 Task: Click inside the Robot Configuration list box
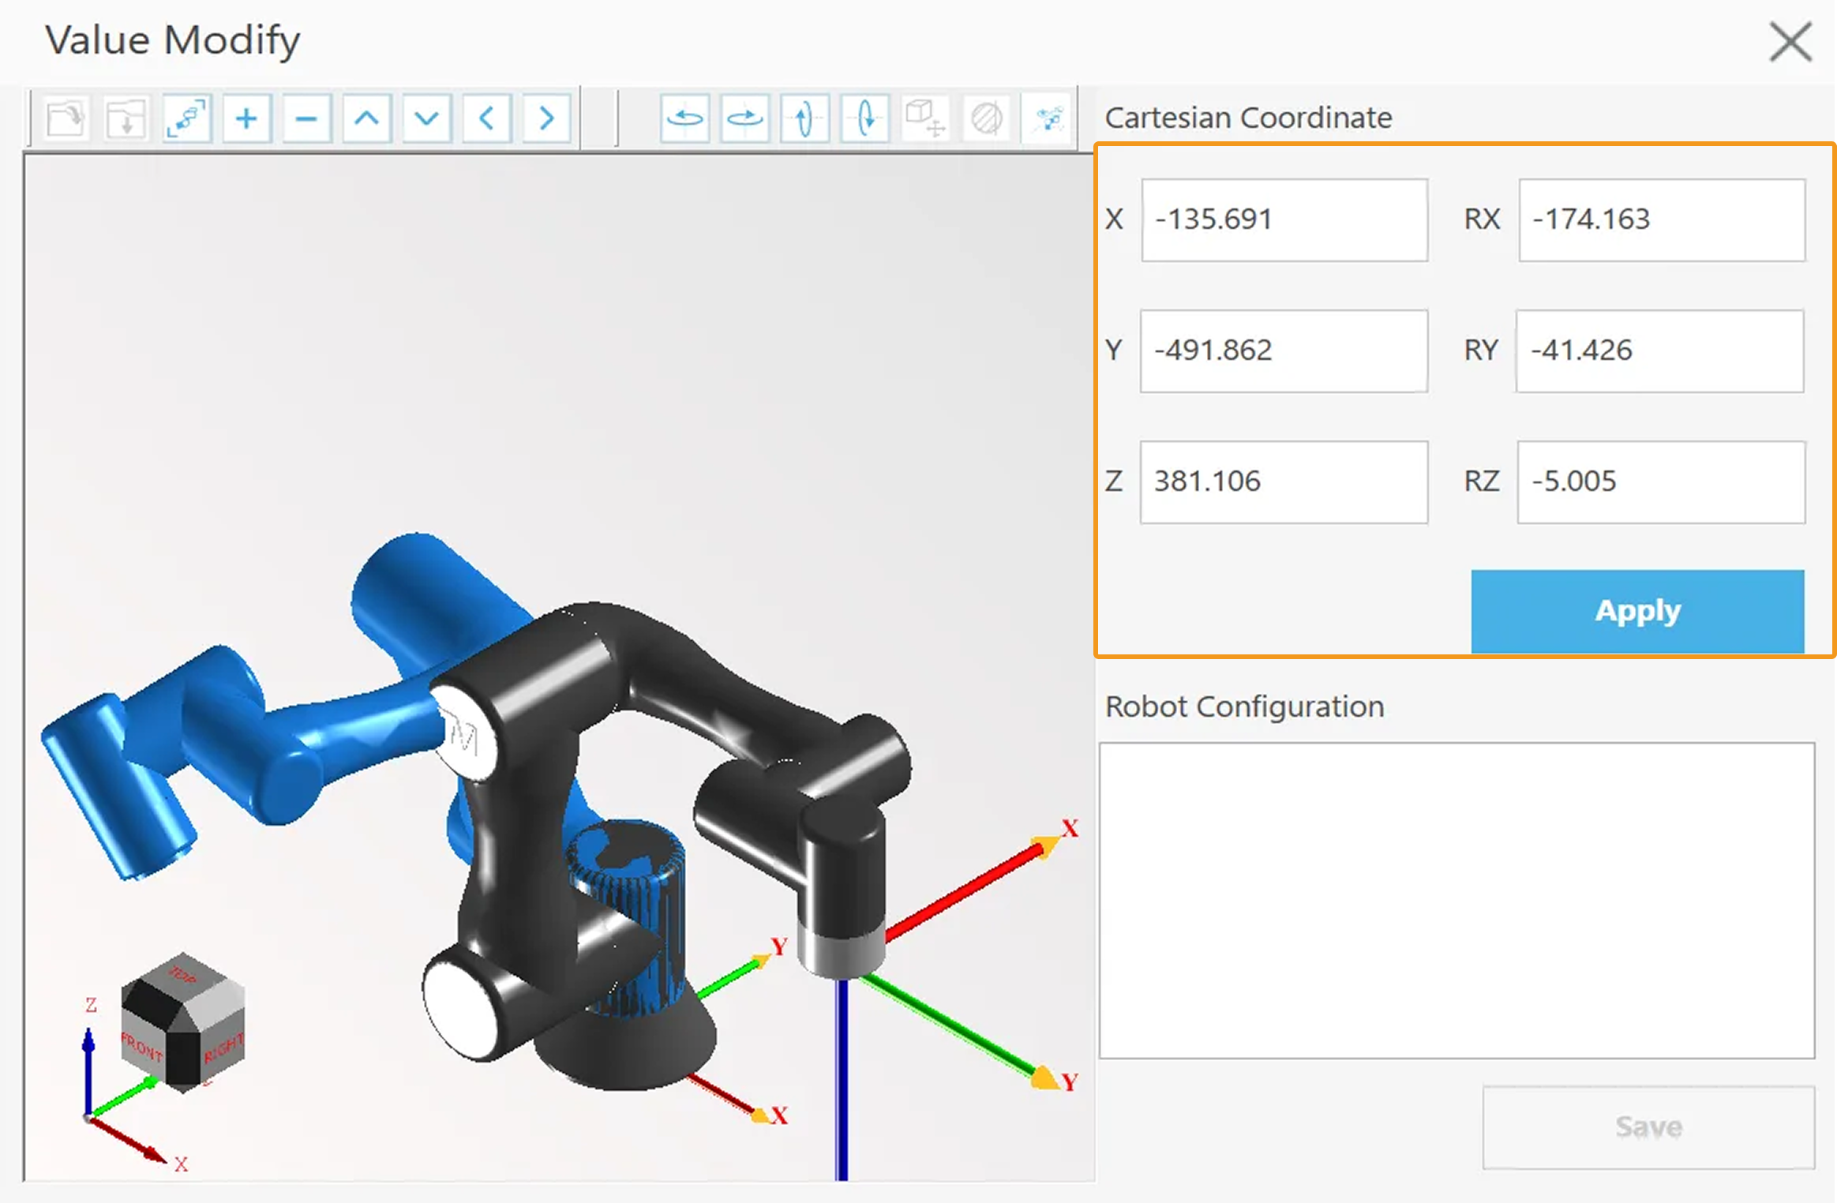coord(1456,900)
